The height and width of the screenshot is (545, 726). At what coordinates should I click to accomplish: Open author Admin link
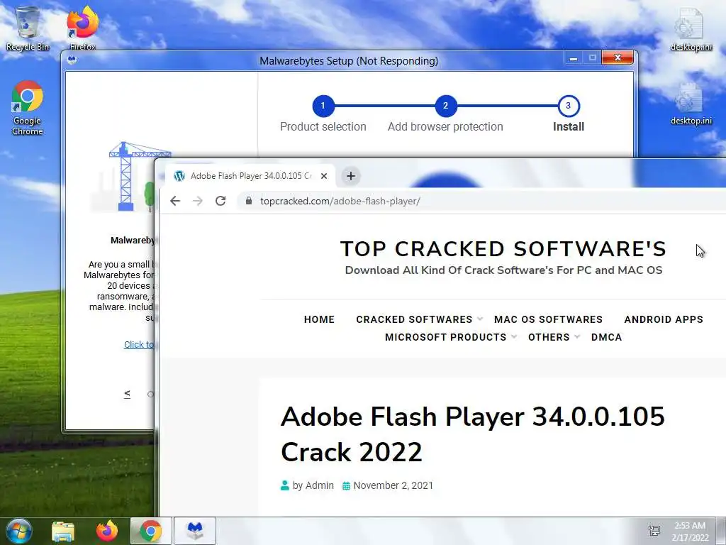pos(319,485)
